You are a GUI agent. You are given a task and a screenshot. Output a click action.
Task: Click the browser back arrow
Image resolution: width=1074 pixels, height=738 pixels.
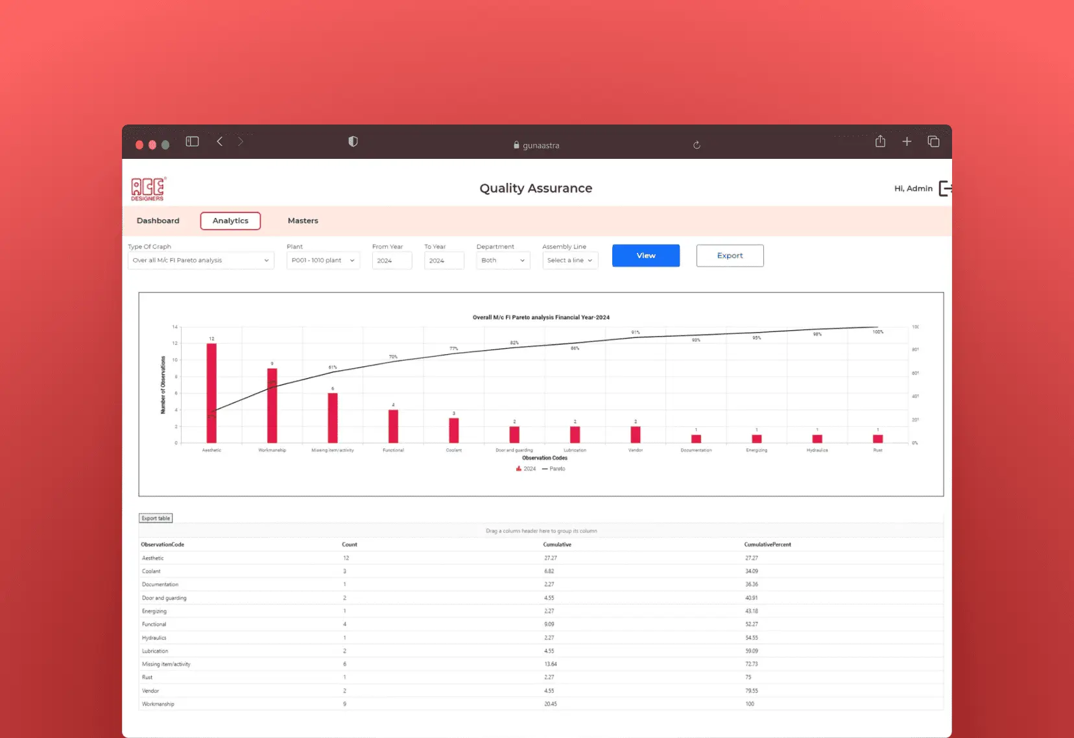[220, 141]
